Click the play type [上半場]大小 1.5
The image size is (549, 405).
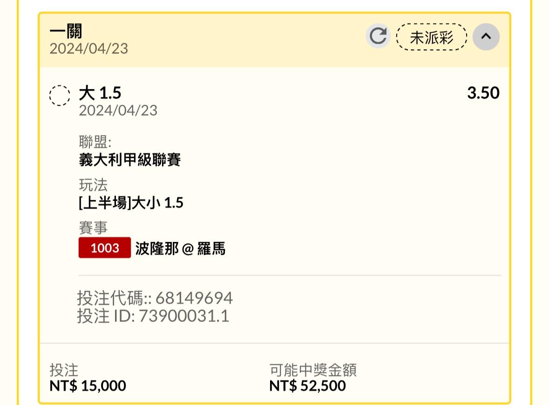click(131, 203)
